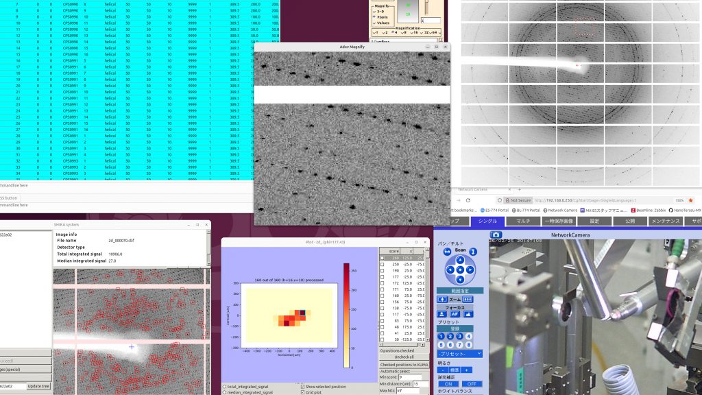Check the box for score 250 row
The image size is (702, 395).
[383, 264]
